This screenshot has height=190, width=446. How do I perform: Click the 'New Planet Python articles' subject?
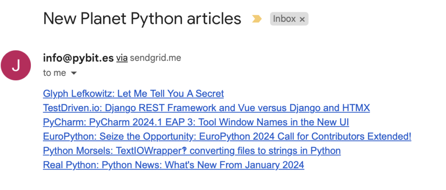click(142, 19)
